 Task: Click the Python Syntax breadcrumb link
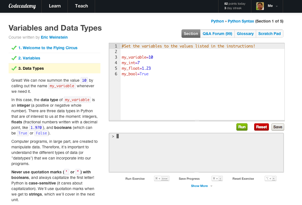(x=241, y=21)
